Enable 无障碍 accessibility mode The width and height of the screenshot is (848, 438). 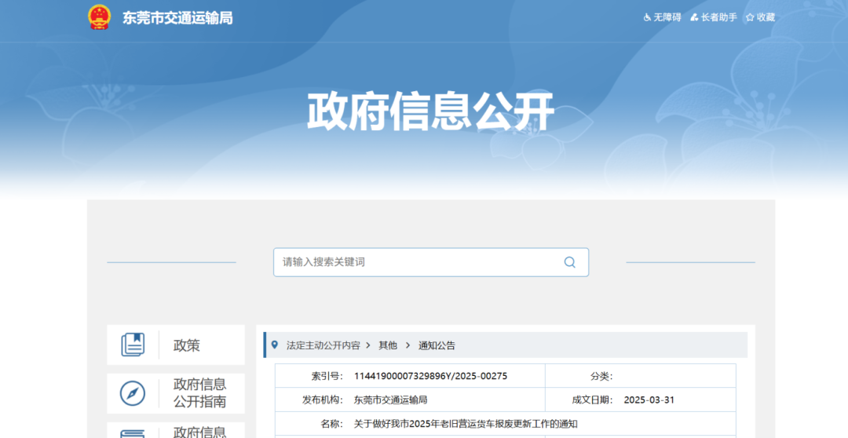(667, 17)
